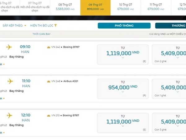Select the highlighted 09 Thg 07 date tab
Image resolution: width=186 pixels, height=140 pixels.
[95, 7]
